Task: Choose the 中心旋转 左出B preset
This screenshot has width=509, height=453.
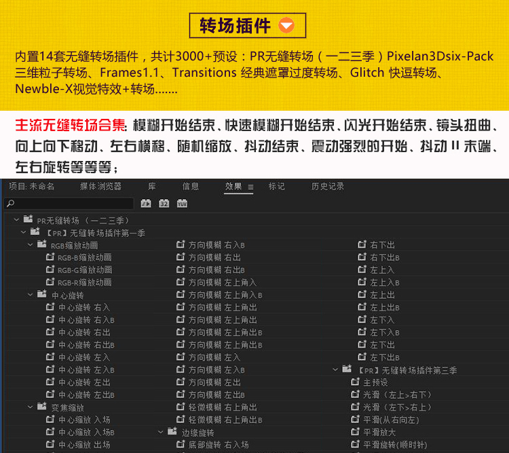Action: 86,395
